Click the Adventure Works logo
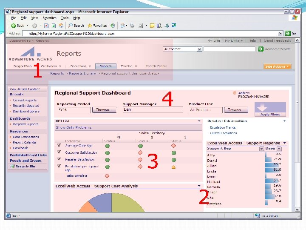Screen dimensions: 306x230 point(31,54)
